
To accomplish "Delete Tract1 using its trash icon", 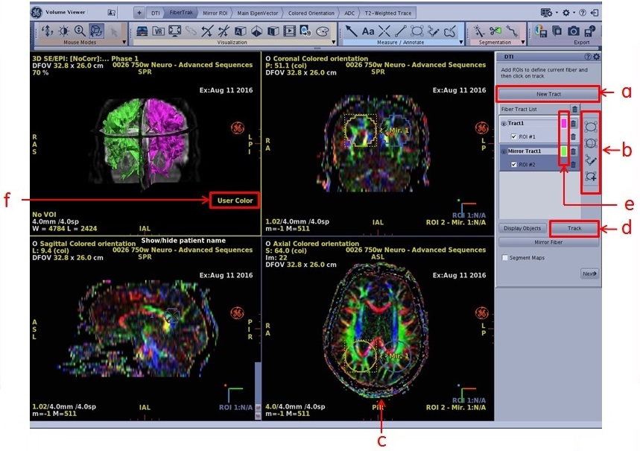I will tap(573, 123).
